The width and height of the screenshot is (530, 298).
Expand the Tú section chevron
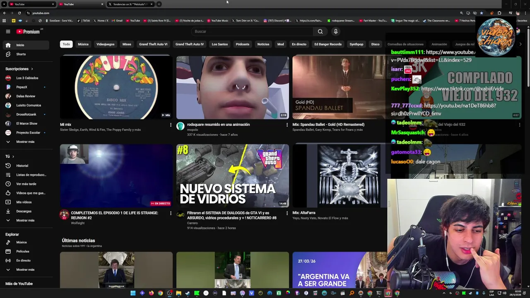[x=13, y=156]
